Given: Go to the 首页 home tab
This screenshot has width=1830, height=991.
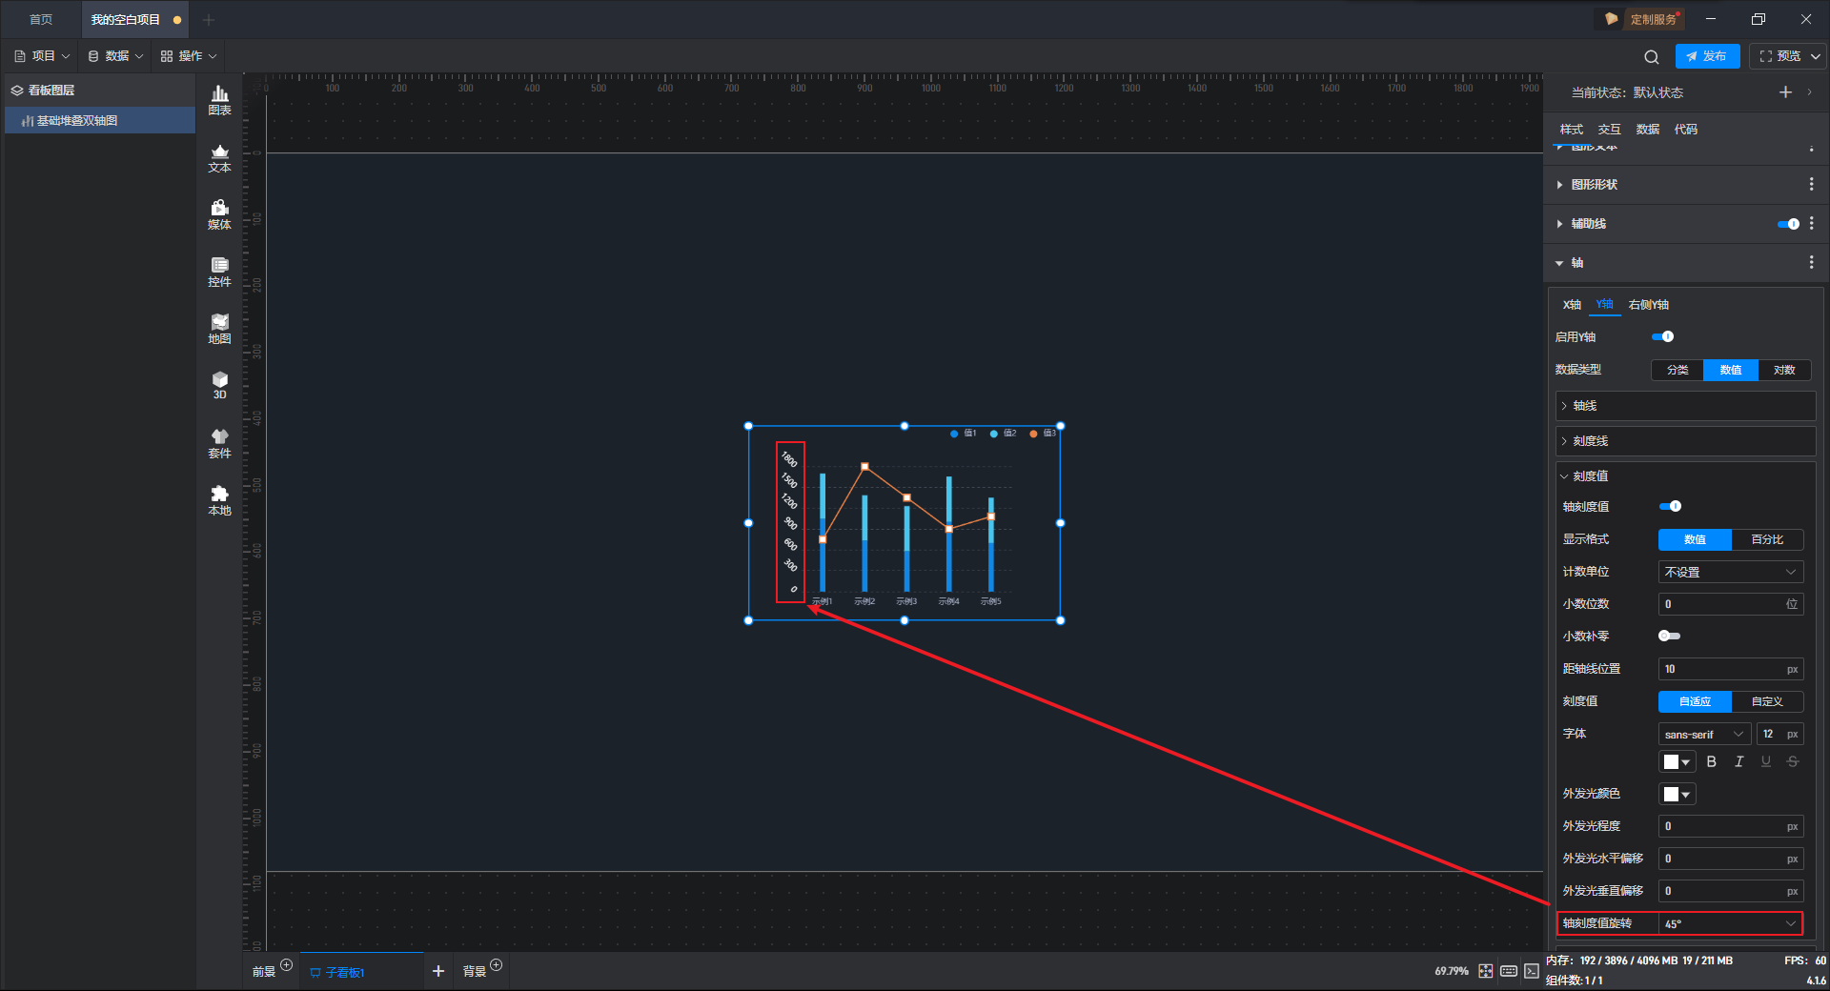Looking at the screenshot, I should (41, 19).
